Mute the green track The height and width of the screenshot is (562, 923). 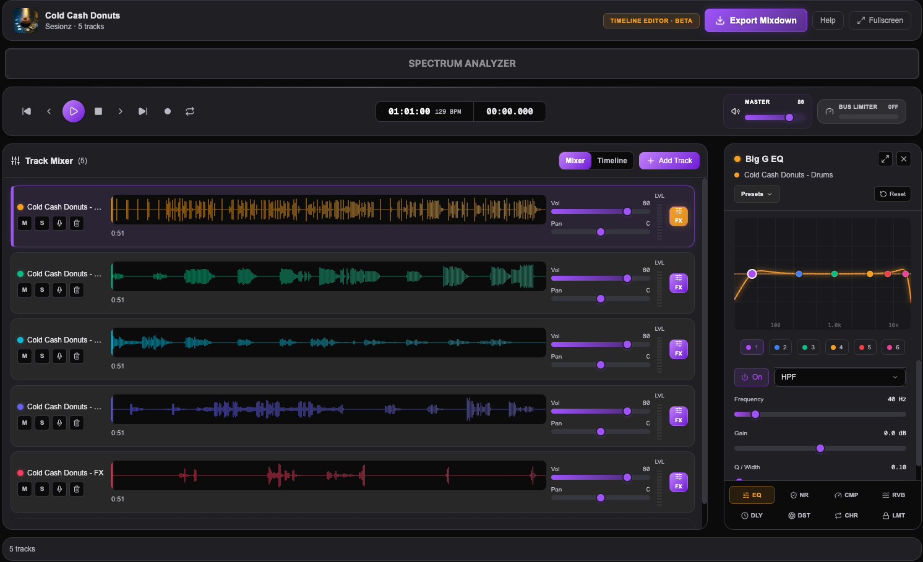click(25, 290)
